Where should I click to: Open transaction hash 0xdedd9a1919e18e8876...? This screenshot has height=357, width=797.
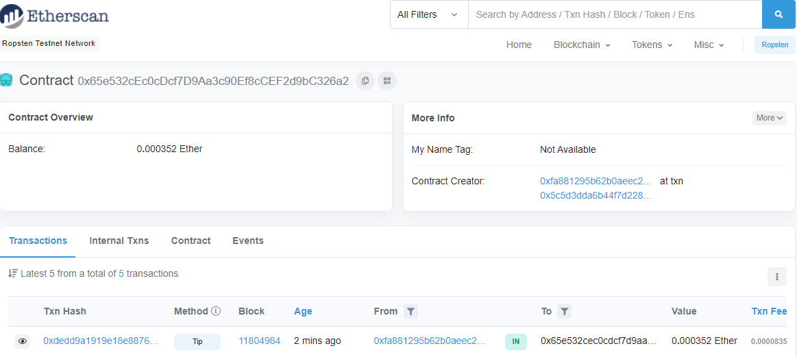click(x=101, y=341)
